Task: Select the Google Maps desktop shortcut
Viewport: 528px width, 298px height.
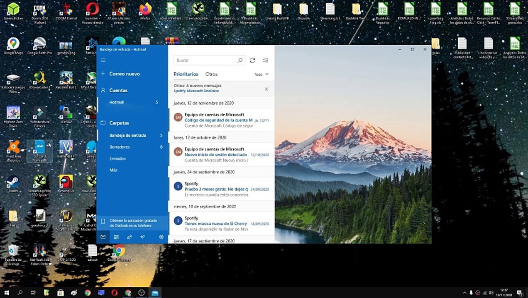Action: pos(13,46)
